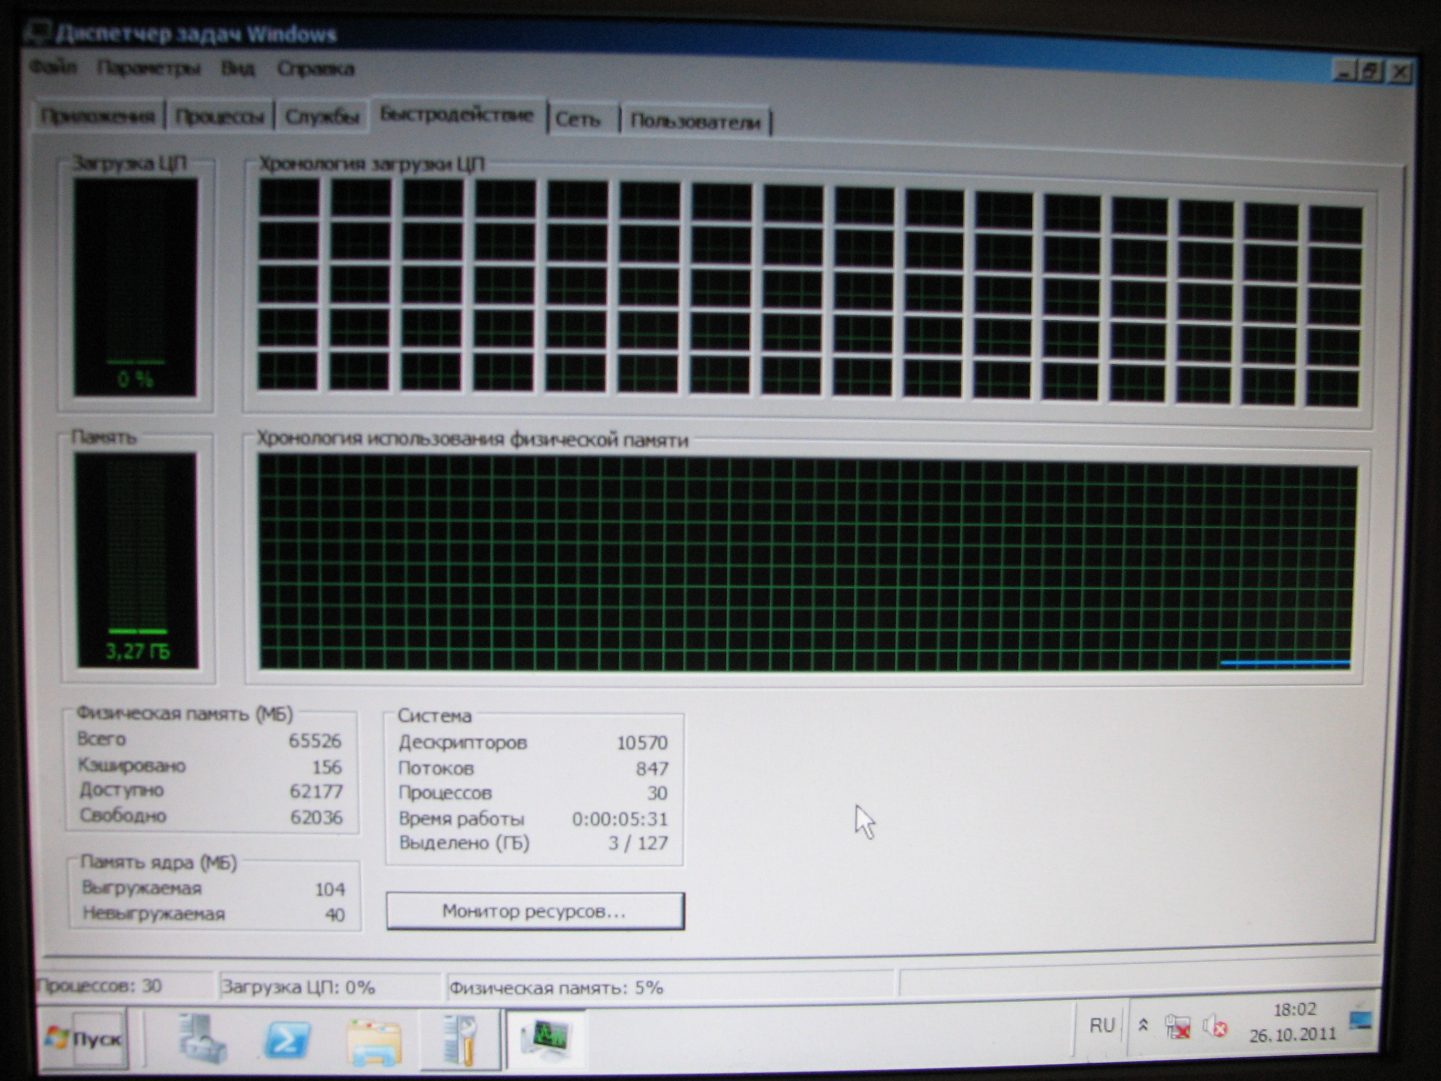Click the Всего value 65526

pos(315,740)
